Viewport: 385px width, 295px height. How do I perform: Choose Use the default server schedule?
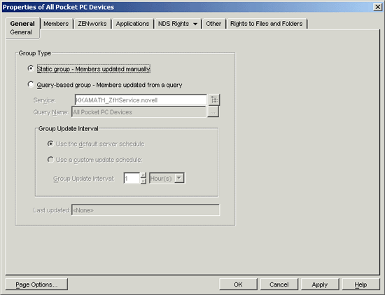pyautogui.click(x=50, y=144)
